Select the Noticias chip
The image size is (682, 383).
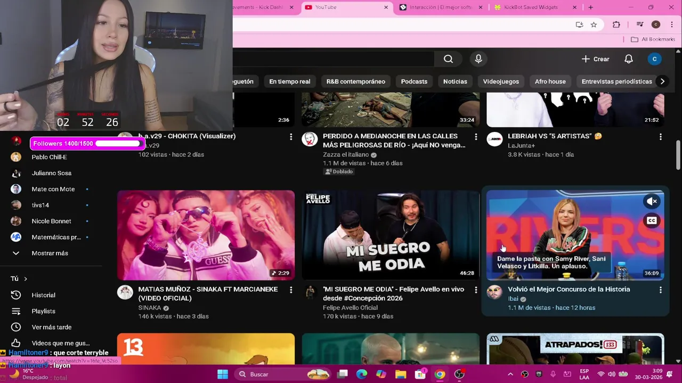click(455, 81)
